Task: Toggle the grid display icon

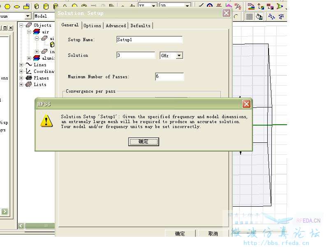Action: click(x=249, y=16)
